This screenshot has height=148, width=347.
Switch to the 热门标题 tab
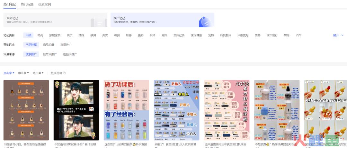[27, 5]
